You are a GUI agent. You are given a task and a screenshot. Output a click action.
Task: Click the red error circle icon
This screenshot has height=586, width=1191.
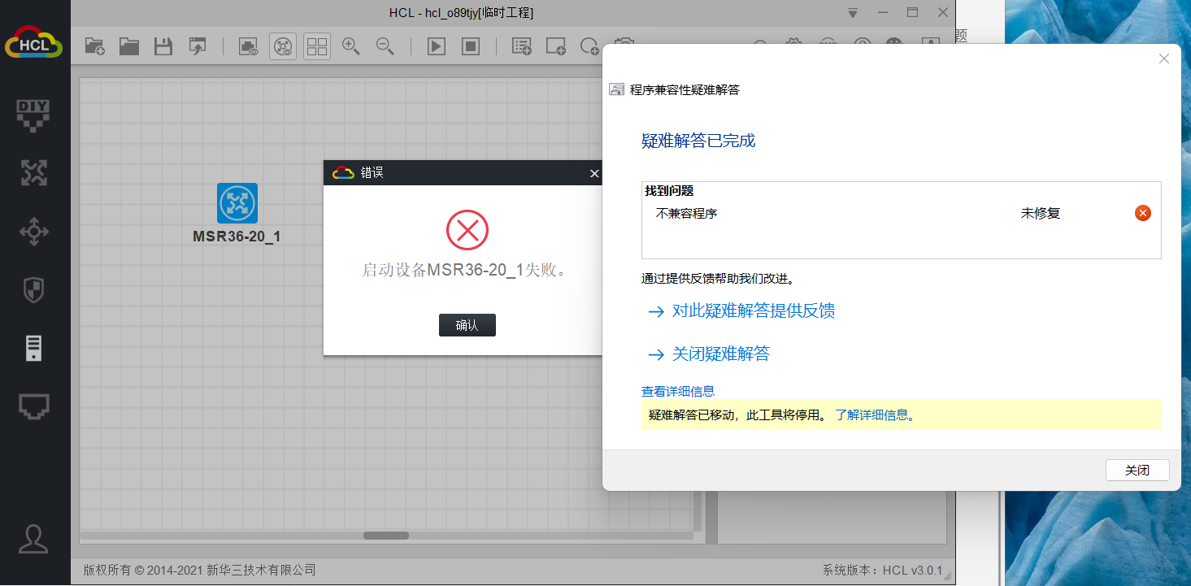pos(467,230)
